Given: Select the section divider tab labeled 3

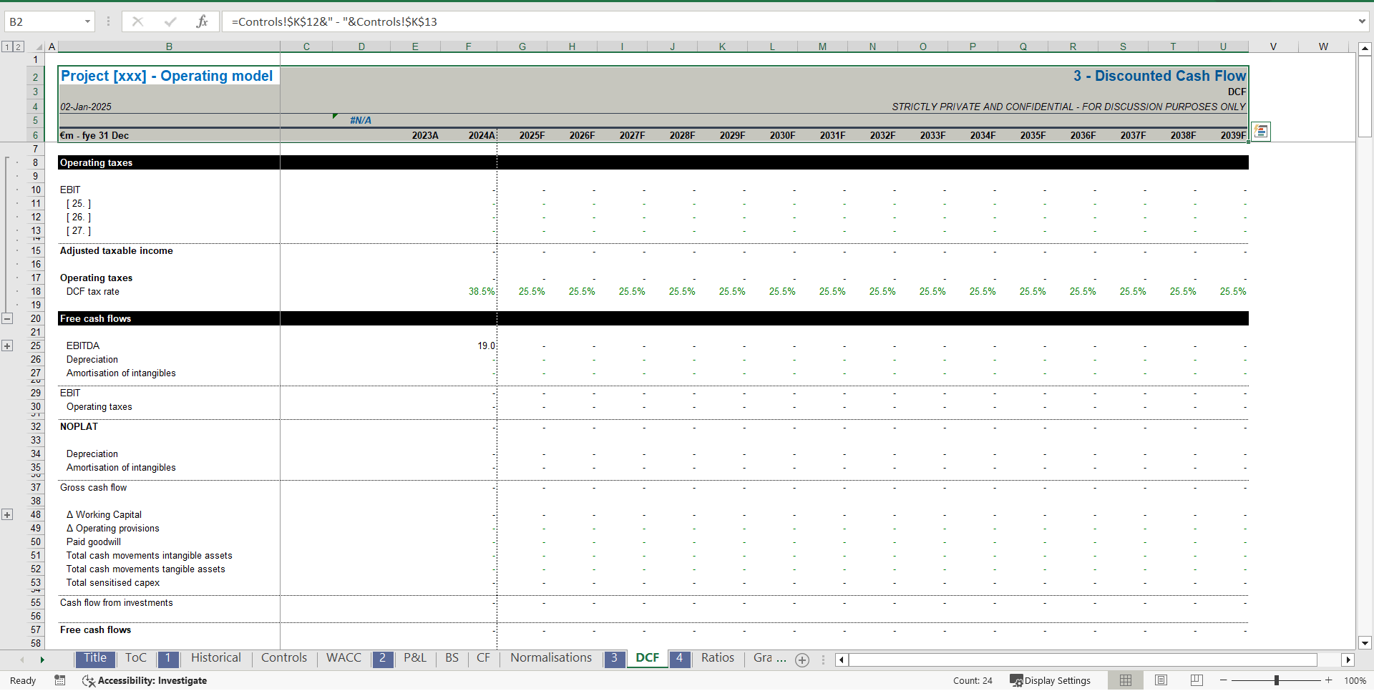Looking at the screenshot, I should 614,658.
